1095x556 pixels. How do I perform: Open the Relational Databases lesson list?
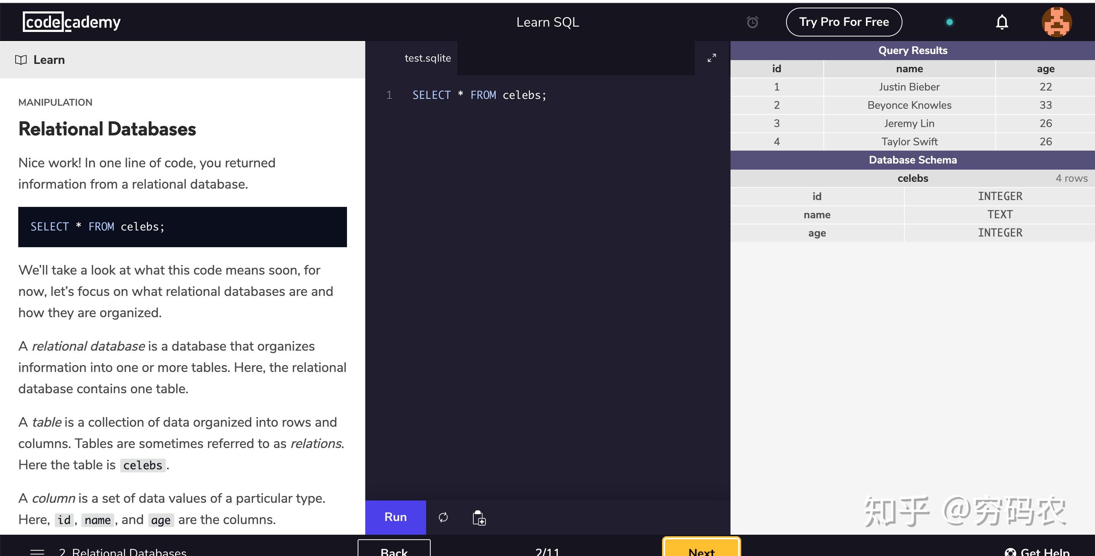[123, 552]
